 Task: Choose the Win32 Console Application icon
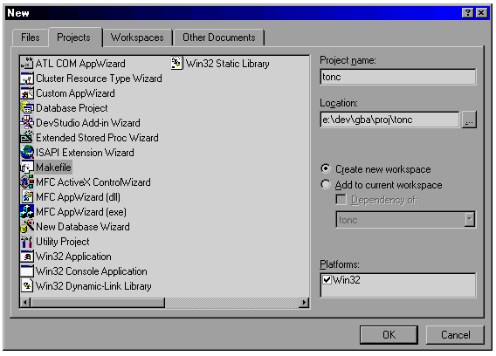tap(27, 271)
